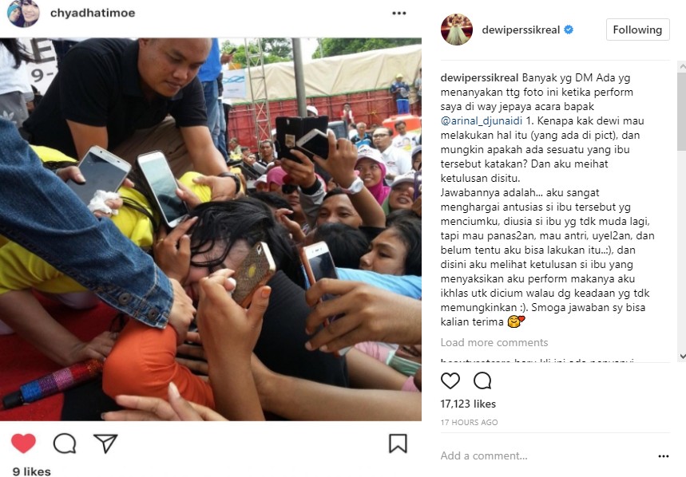Click the dewiperssikreal username in the header
The image size is (686, 477).
(x=521, y=30)
